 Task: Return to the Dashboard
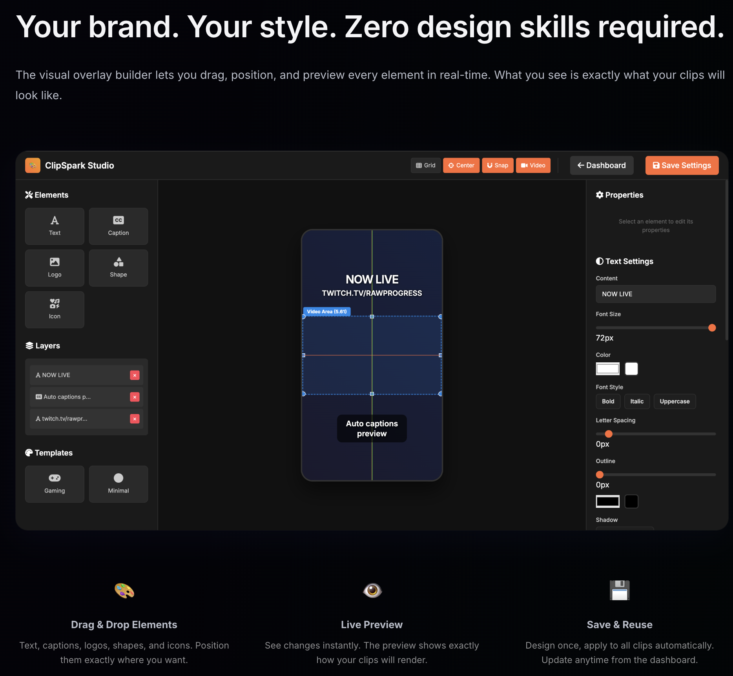pos(602,165)
